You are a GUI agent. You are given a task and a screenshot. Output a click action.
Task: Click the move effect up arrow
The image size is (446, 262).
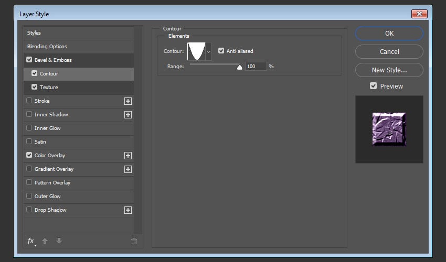(45, 241)
